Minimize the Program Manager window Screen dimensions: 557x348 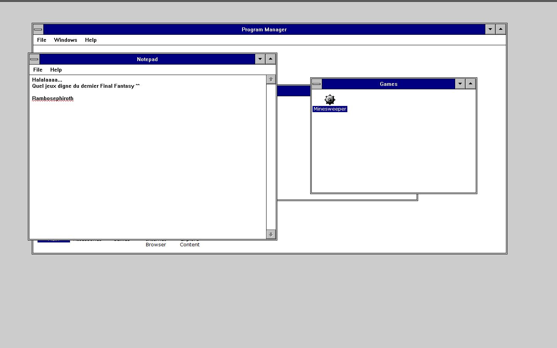click(490, 29)
